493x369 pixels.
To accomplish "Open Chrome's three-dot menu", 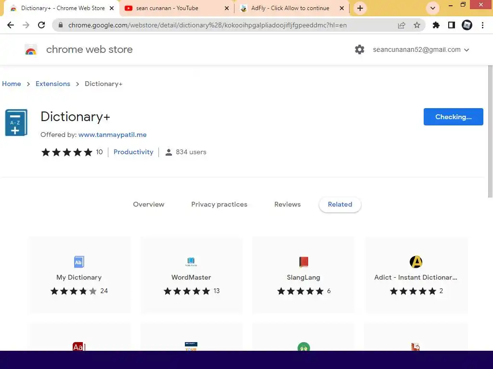I will [482, 25].
